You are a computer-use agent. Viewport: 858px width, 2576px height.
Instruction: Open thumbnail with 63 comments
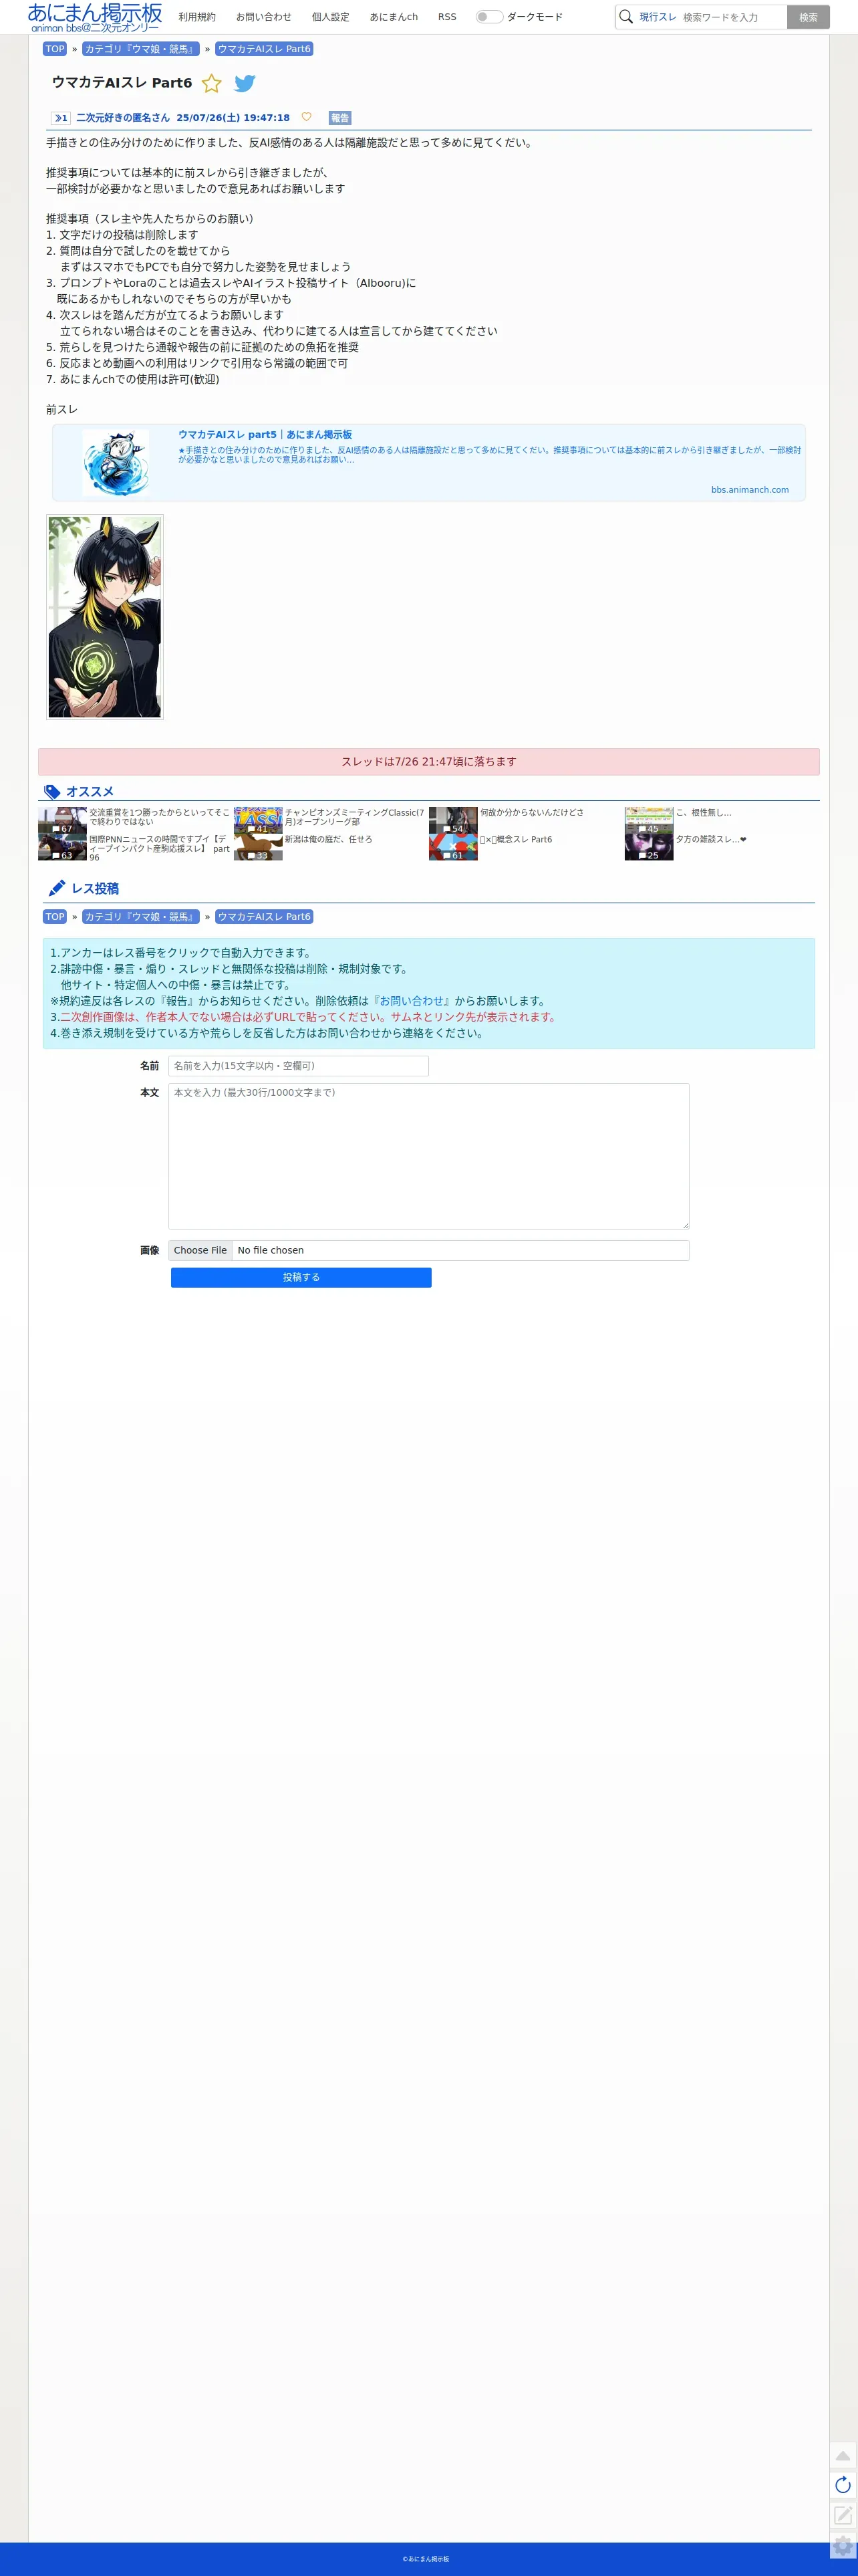pos(62,848)
